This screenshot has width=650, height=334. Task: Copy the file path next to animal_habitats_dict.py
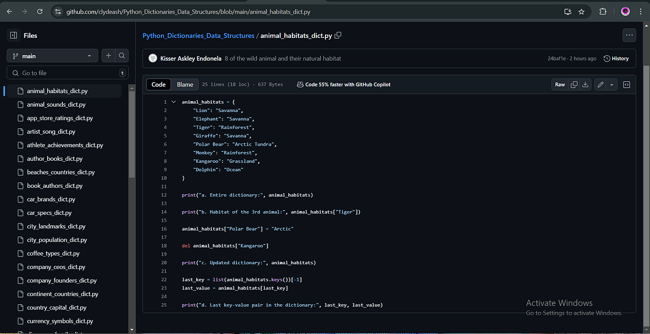(x=338, y=35)
